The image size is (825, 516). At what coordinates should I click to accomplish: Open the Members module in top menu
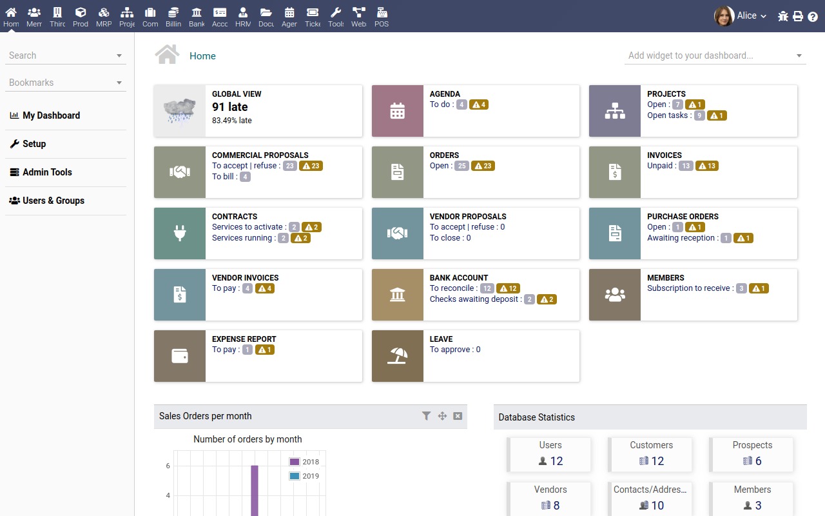[x=34, y=16]
